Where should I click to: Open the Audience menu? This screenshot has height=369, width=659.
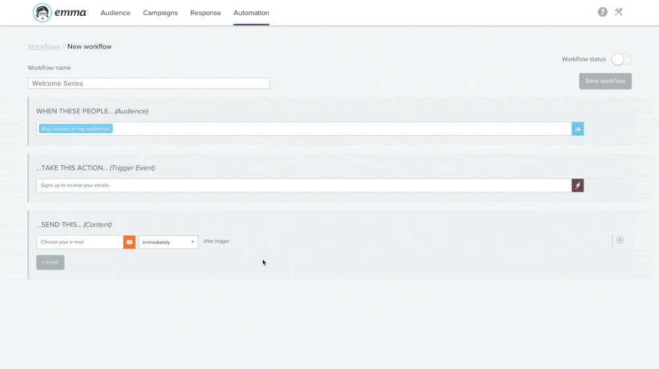click(x=115, y=13)
